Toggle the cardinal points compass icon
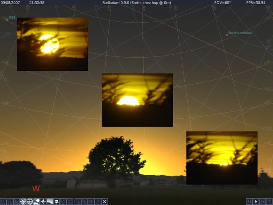 (43, 201)
